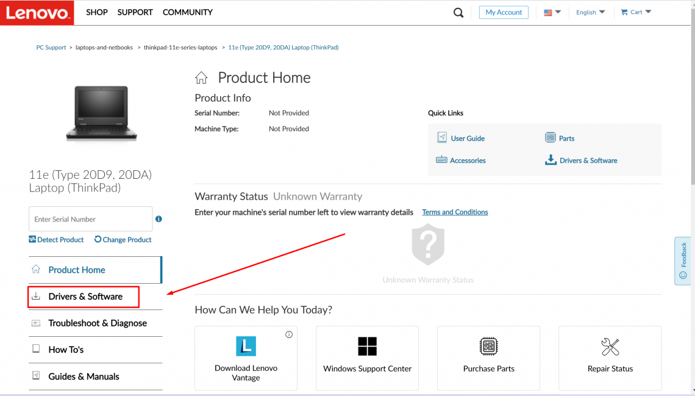Image resolution: width=695 pixels, height=396 pixels.
Task: Click the Change Product link text
Action: point(127,239)
